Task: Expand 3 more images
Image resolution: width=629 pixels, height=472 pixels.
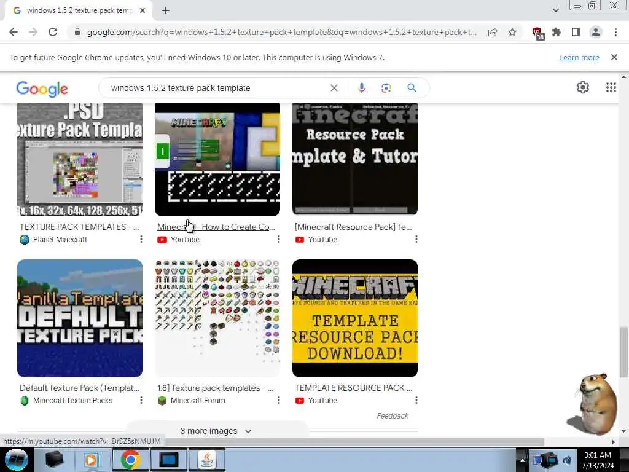Action: point(216,431)
